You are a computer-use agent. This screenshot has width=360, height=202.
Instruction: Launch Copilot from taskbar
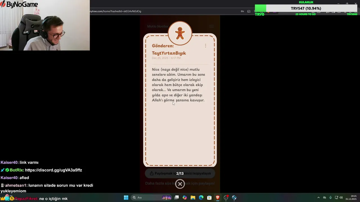click(x=184, y=198)
